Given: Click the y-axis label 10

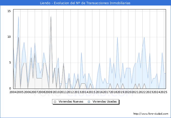Looking at the screenshot, I should (9, 37).
